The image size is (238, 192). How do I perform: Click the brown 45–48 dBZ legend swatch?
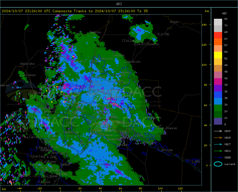click(218, 68)
